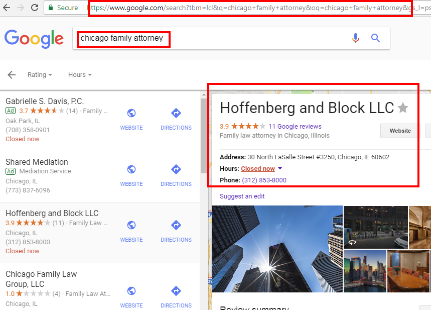Open the Hoffenberg and Block LLC list entry
The image size is (431, 310).
click(52, 213)
